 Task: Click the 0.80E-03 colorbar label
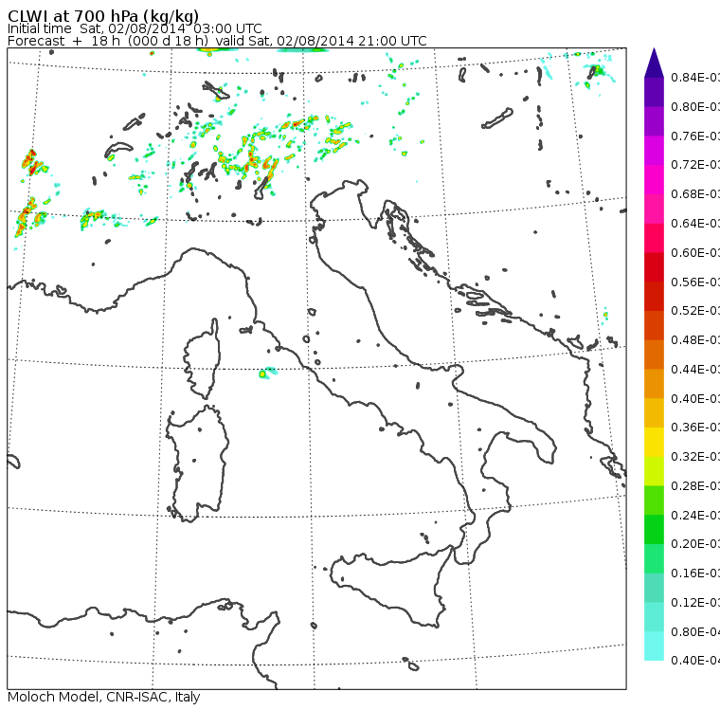pyautogui.click(x=695, y=106)
